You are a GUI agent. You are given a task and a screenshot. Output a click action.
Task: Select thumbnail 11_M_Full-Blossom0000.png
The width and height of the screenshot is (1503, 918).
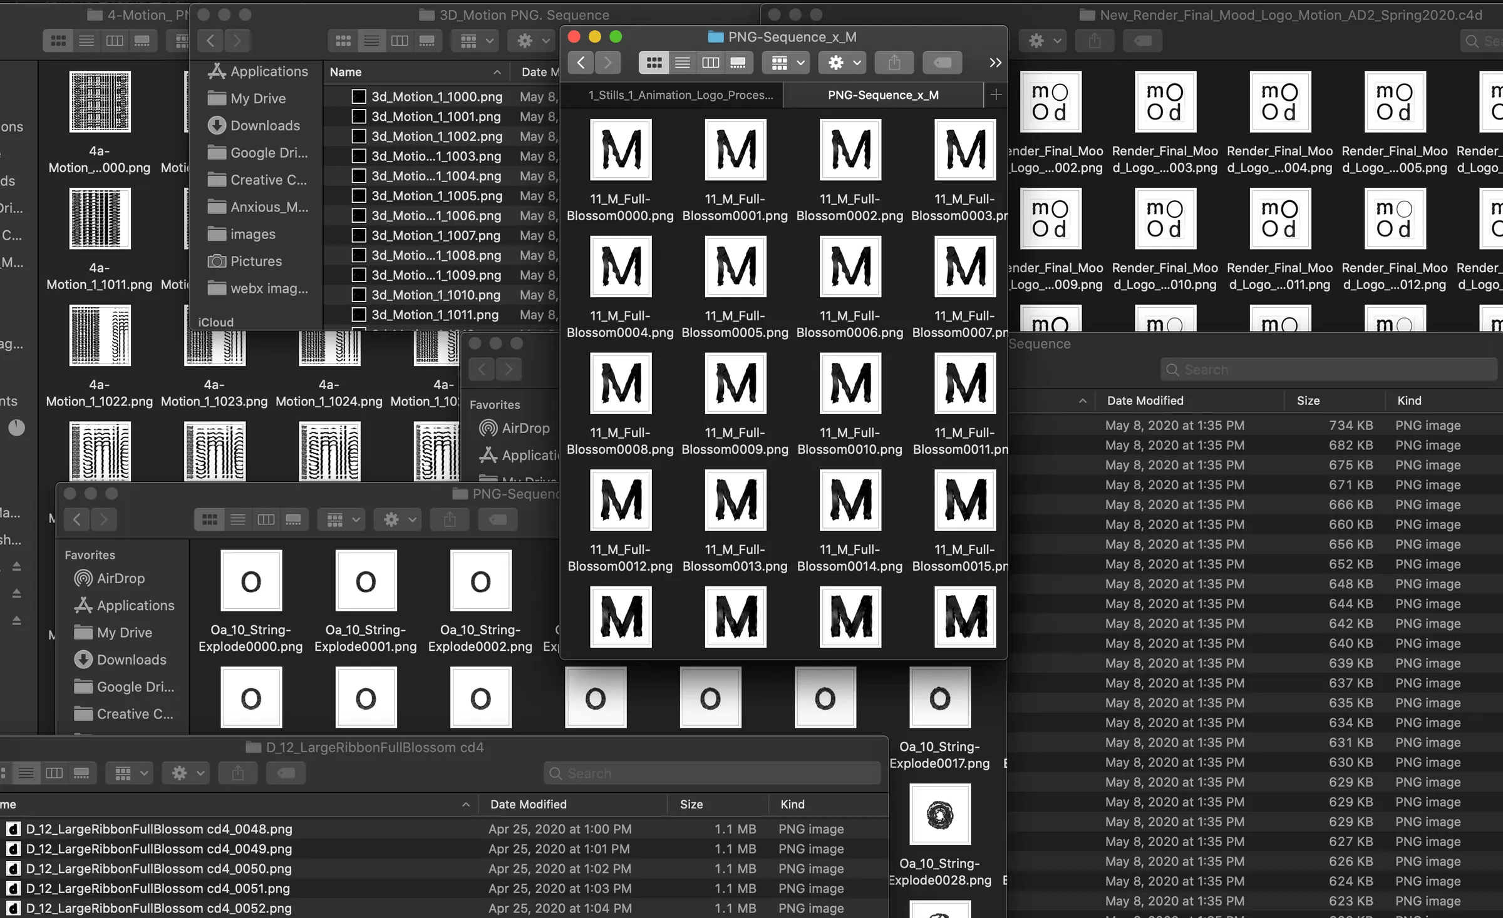tap(621, 150)
